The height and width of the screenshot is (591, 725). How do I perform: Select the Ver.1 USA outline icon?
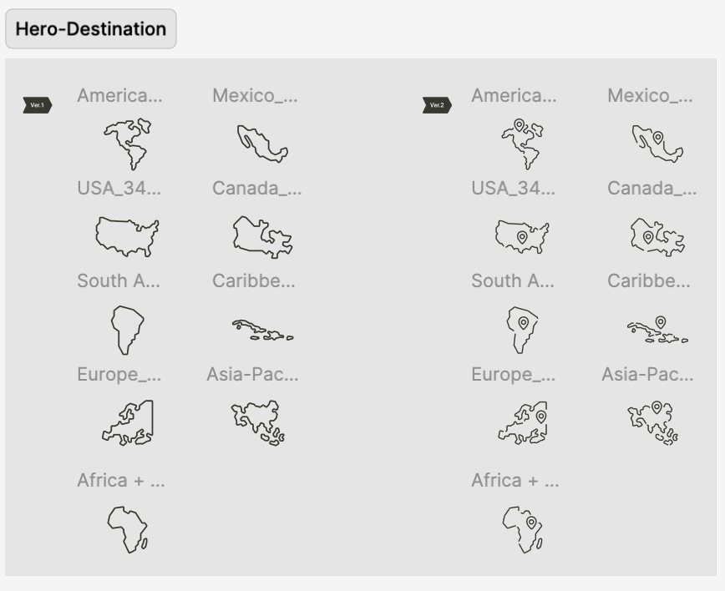point(128,236)
